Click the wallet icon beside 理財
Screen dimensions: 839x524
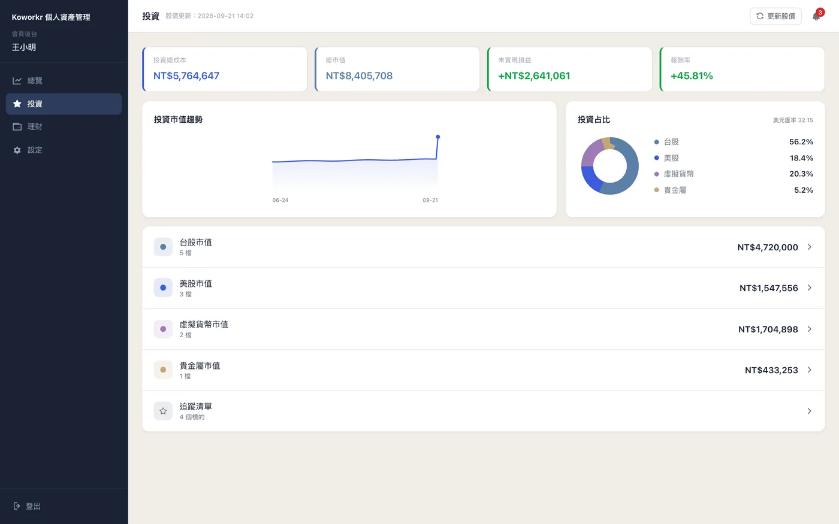(x=17, y=127)
